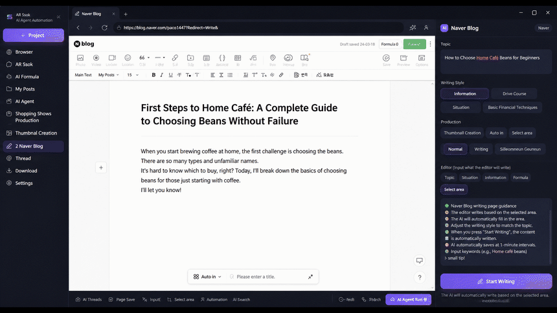Click Page Save in the bottom bar
The height and width of the screenshot is (313, 557).
[x=122, y=299]
